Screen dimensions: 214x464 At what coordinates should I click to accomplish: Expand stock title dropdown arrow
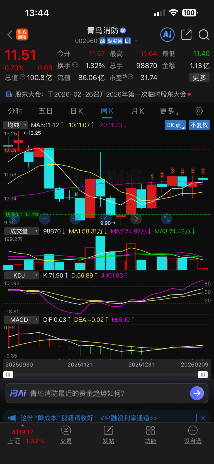pyautogui.click(x=136, y=41)
